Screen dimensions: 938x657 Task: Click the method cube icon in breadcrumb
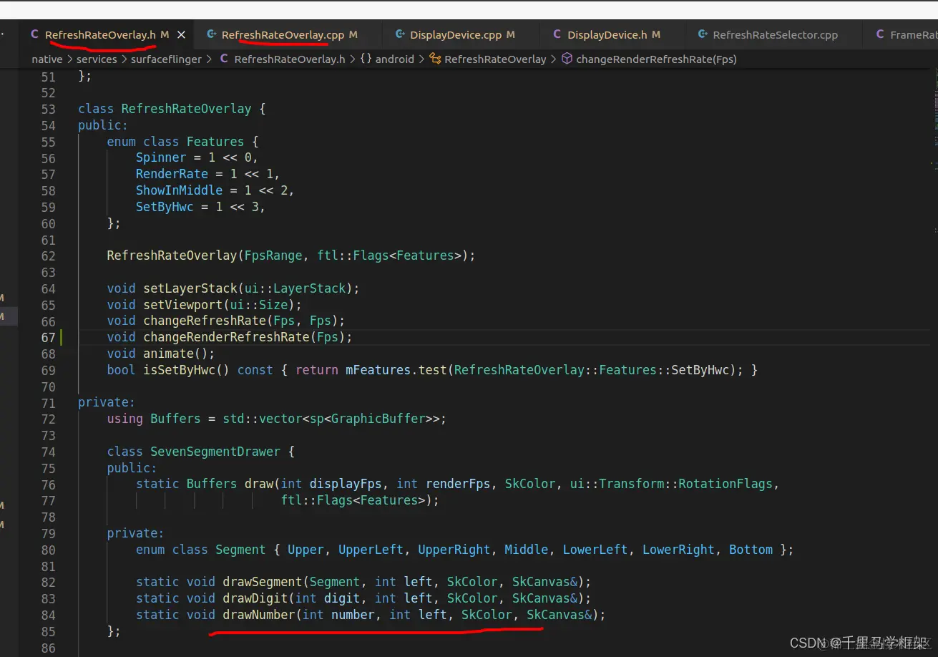point(567,59)
